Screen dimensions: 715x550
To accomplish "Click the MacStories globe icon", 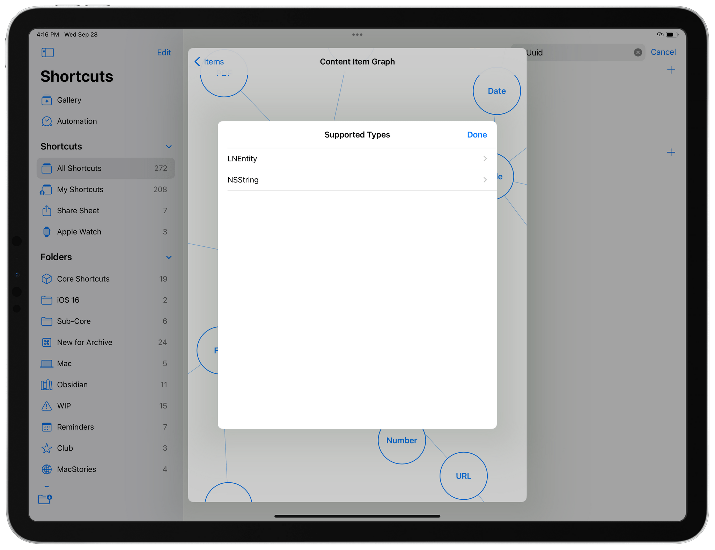I will click(46, 469).
